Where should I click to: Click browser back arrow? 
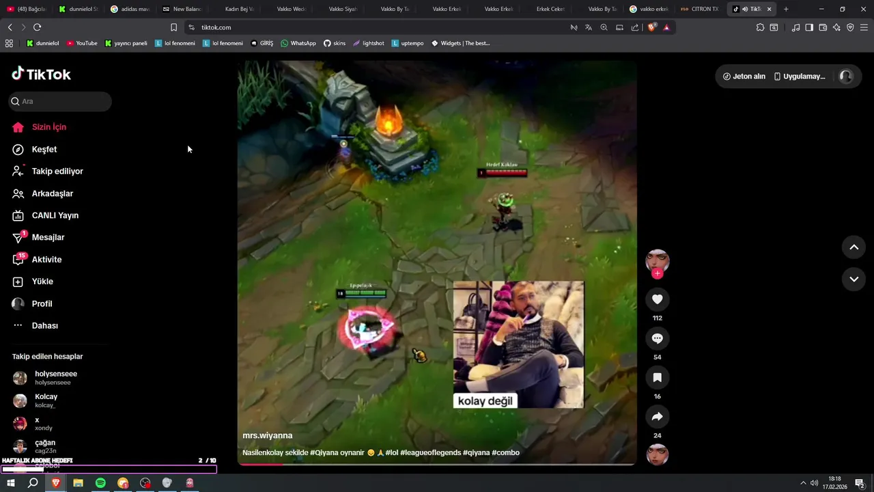[10, 27]
